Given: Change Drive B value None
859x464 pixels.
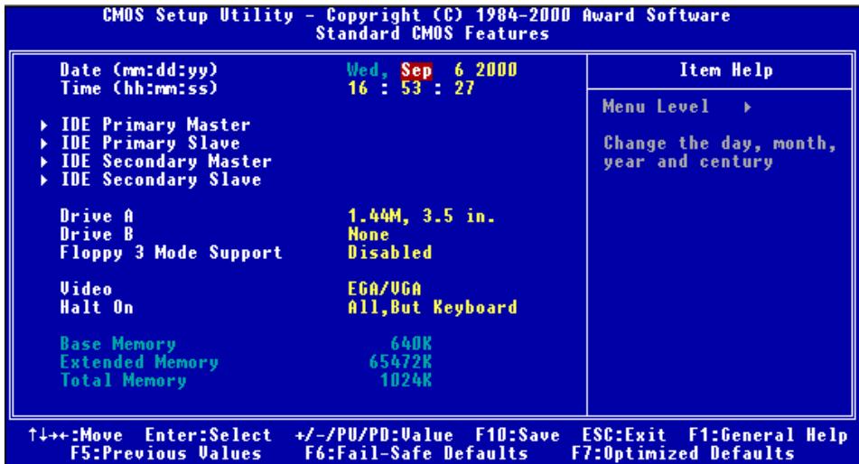Looking at the screenshot, I should pos(369,235).
